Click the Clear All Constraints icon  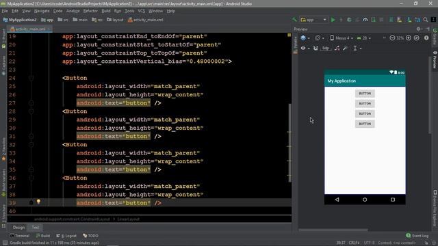click(x=337, y=49)
